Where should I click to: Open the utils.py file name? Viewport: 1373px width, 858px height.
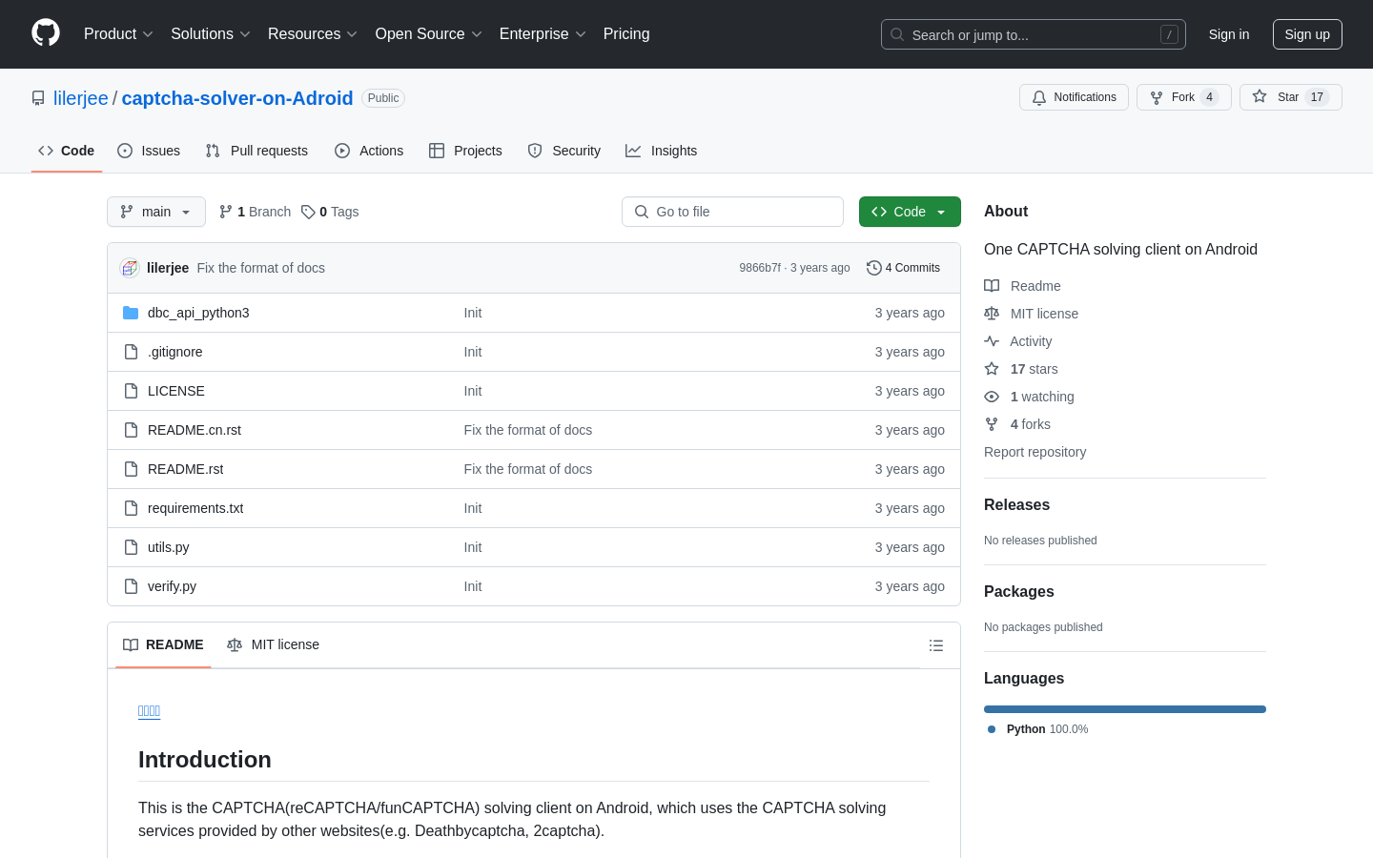point(169,547)
